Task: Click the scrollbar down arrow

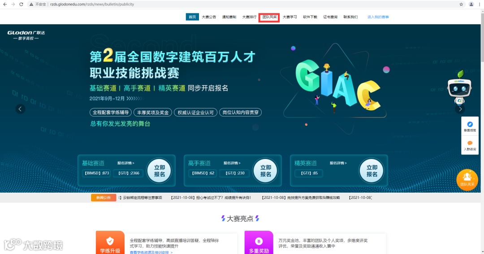Action: pos(482,252)
